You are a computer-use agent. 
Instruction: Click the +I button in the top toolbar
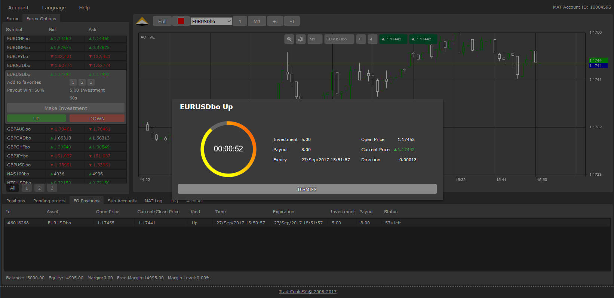click(275, 21)
